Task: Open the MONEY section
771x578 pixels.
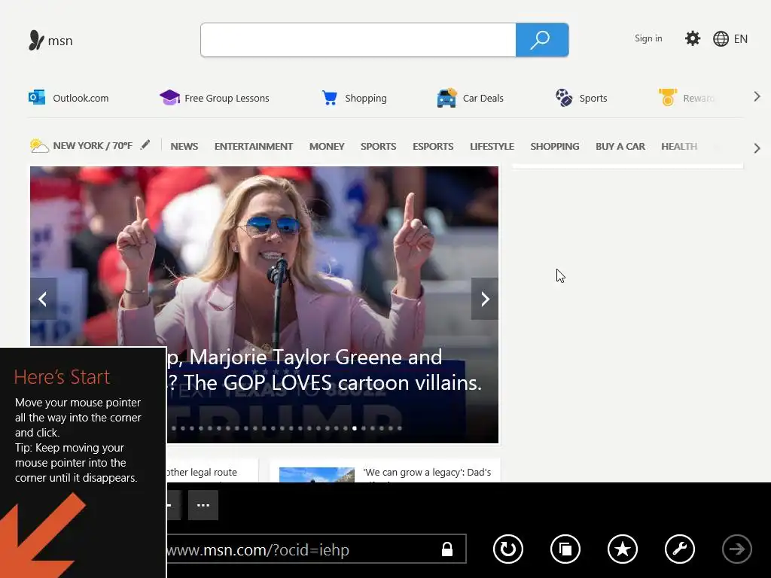Action: (327, 147)
